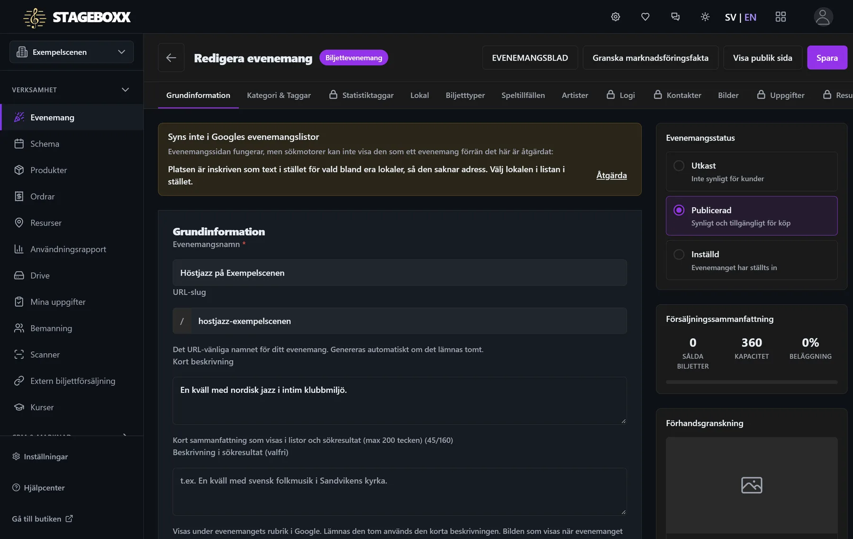
Task: Select the Utkast status option
Action: click(x=752, y=172)
